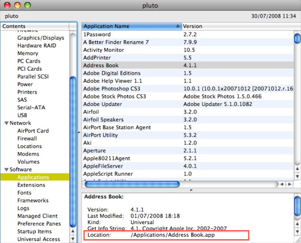Select AppleFileServer row
Image resolution: width=301 pixels, height=243 pixels.
(x=188, y=166)
